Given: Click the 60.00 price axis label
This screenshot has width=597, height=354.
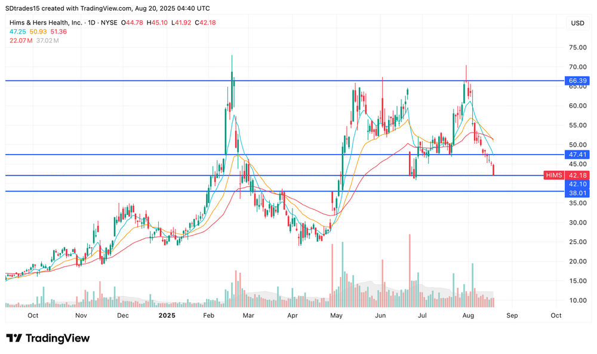Looking at the screenshot, I should 577,106.
